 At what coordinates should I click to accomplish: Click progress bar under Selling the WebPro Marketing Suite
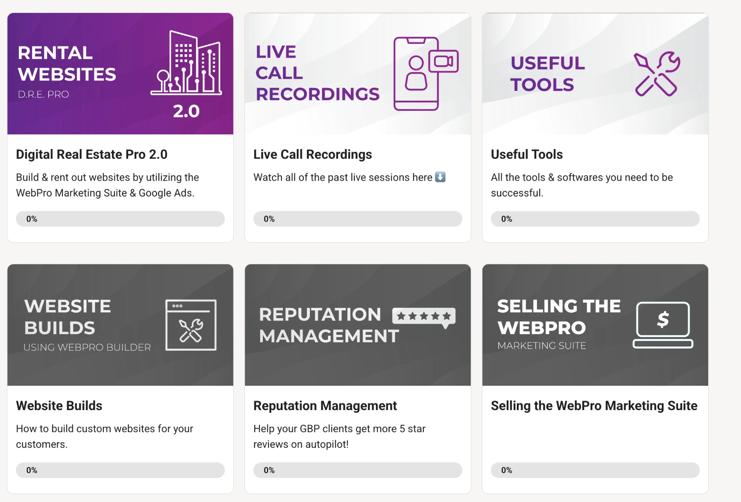[595, 470]
